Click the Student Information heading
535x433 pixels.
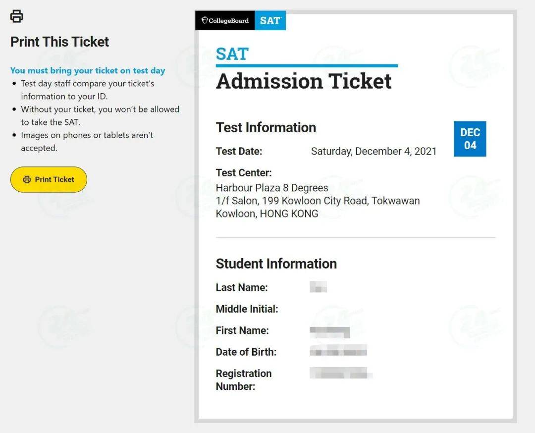click(x=276, y=264)
